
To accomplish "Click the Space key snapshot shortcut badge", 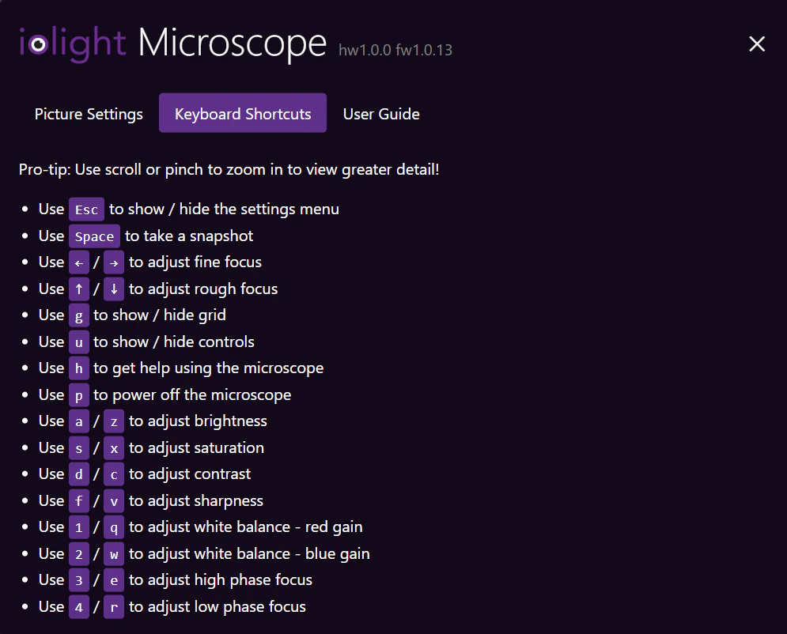I will click(94, 236).
